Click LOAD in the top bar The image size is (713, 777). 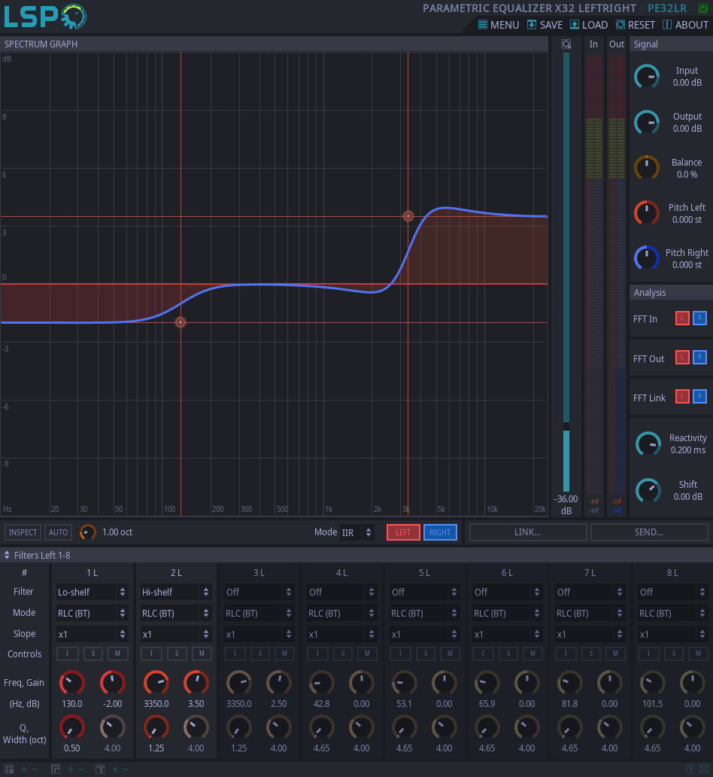click(x=589, y=25)
